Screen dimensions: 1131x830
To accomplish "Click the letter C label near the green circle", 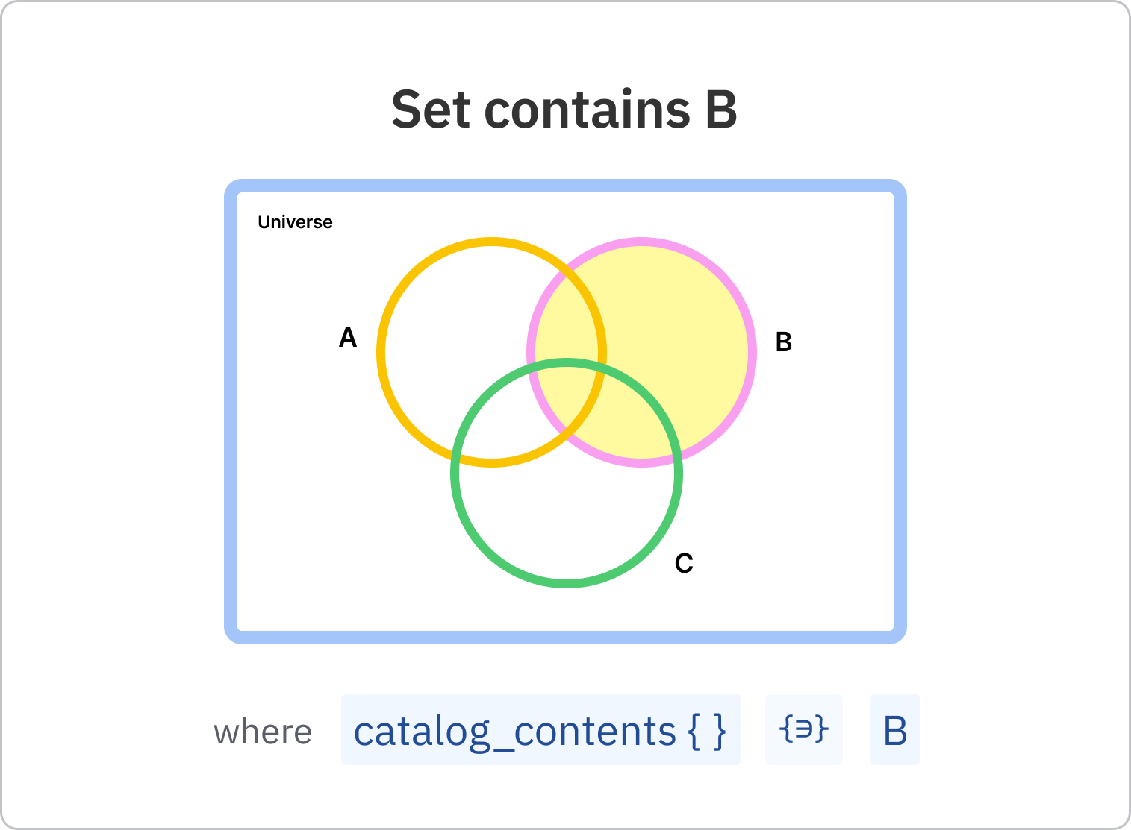I will point(684,563).
